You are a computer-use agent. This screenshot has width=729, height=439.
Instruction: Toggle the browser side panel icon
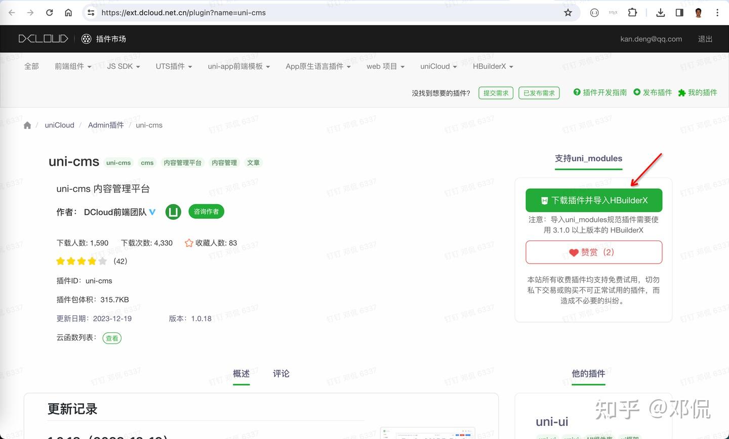click(679, 13)
